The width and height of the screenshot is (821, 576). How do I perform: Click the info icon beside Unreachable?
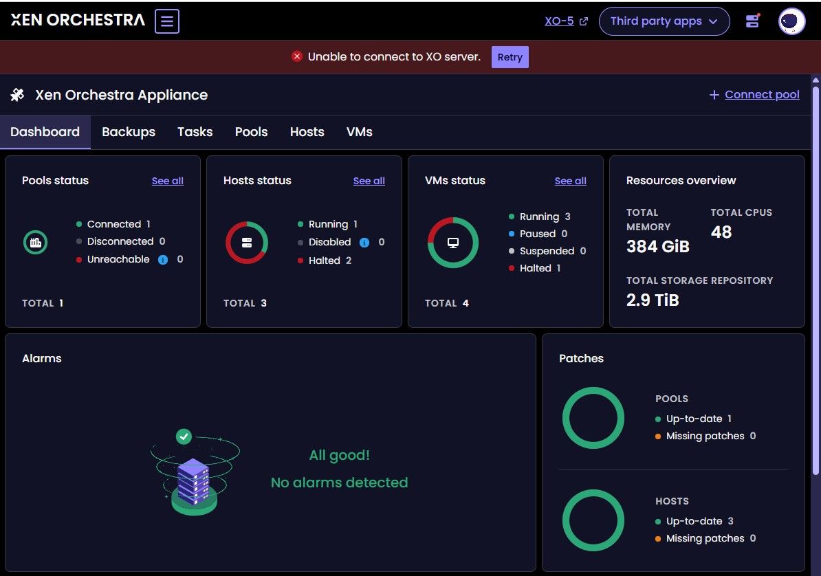click(163, 260)
